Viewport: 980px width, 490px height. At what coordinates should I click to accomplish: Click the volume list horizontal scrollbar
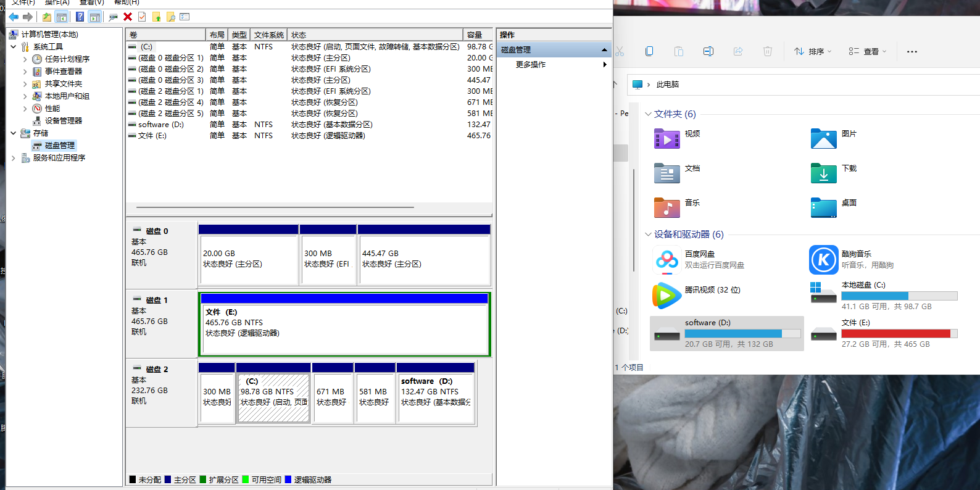275,207
